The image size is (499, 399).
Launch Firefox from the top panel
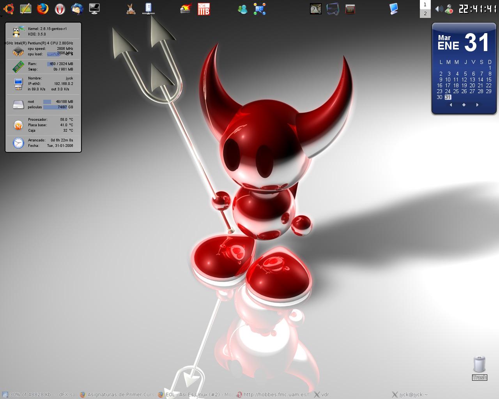click(x=42, y=9)
